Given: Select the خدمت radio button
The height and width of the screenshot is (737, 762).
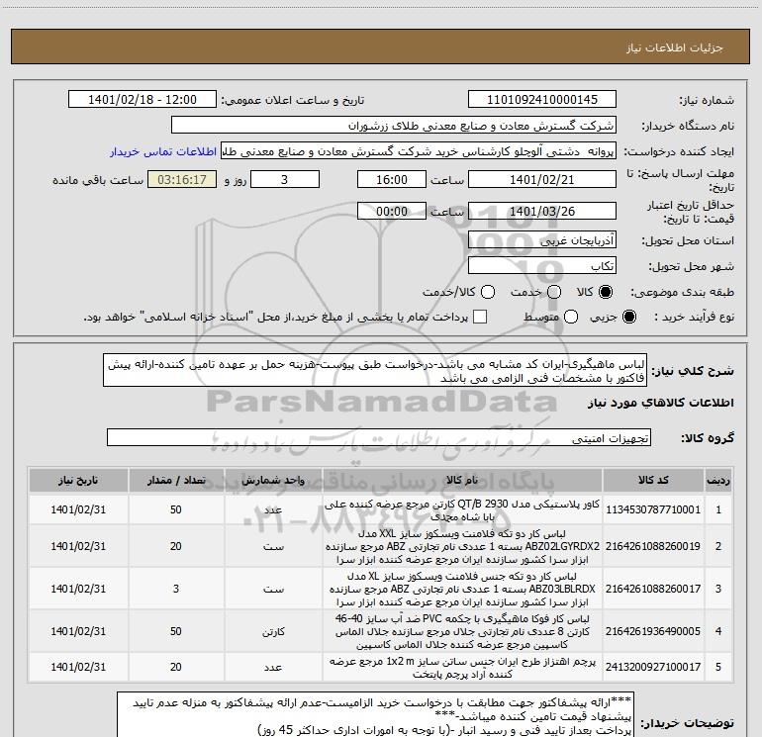Looking at the screenshot, I should pyautogui.click(x=554, y=292).
